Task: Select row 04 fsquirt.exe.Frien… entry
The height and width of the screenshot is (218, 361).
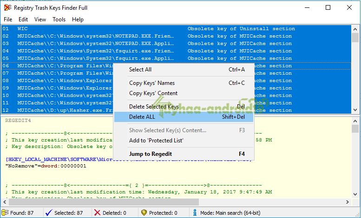Action: click(x=177, y=51)
